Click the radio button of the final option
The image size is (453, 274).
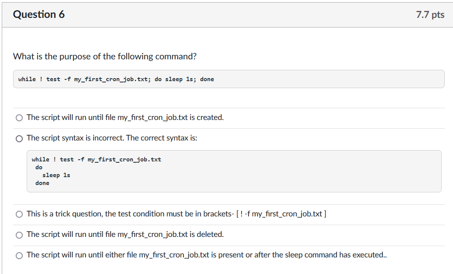[x=19, y=255]
